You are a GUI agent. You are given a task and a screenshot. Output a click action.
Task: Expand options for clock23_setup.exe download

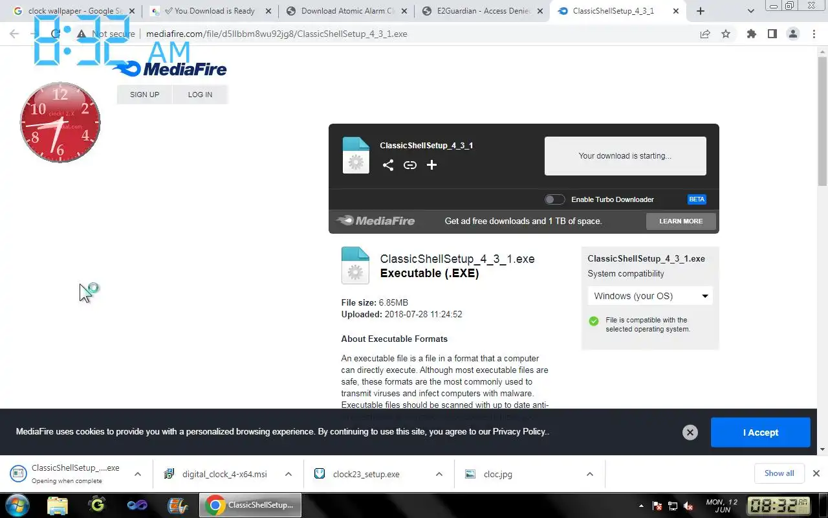point(439,474)
